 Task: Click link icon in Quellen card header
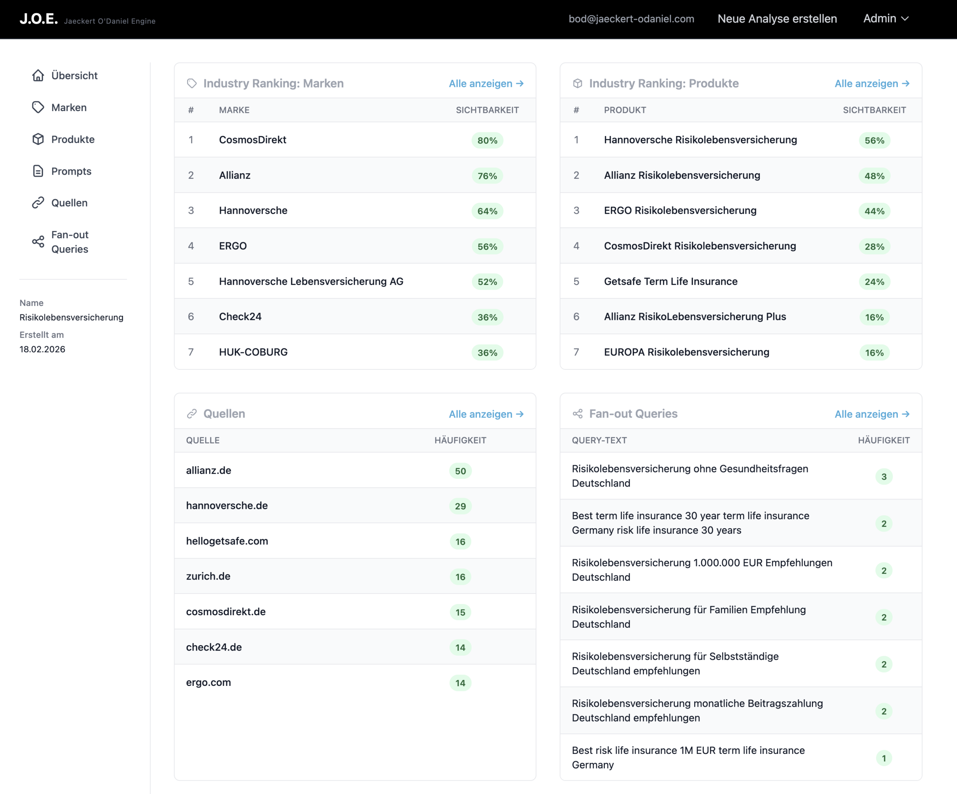pos(192,414)
